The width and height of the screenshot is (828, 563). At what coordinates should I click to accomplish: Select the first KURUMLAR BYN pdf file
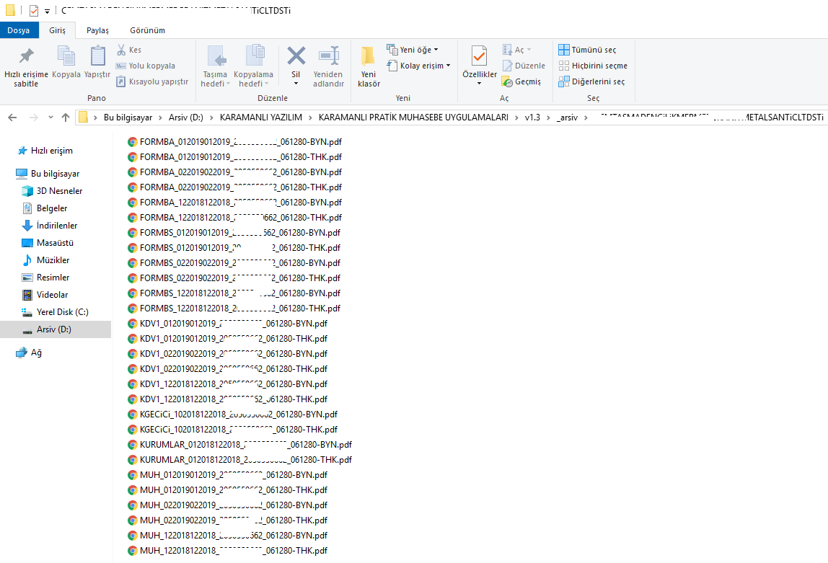point(245,445)
